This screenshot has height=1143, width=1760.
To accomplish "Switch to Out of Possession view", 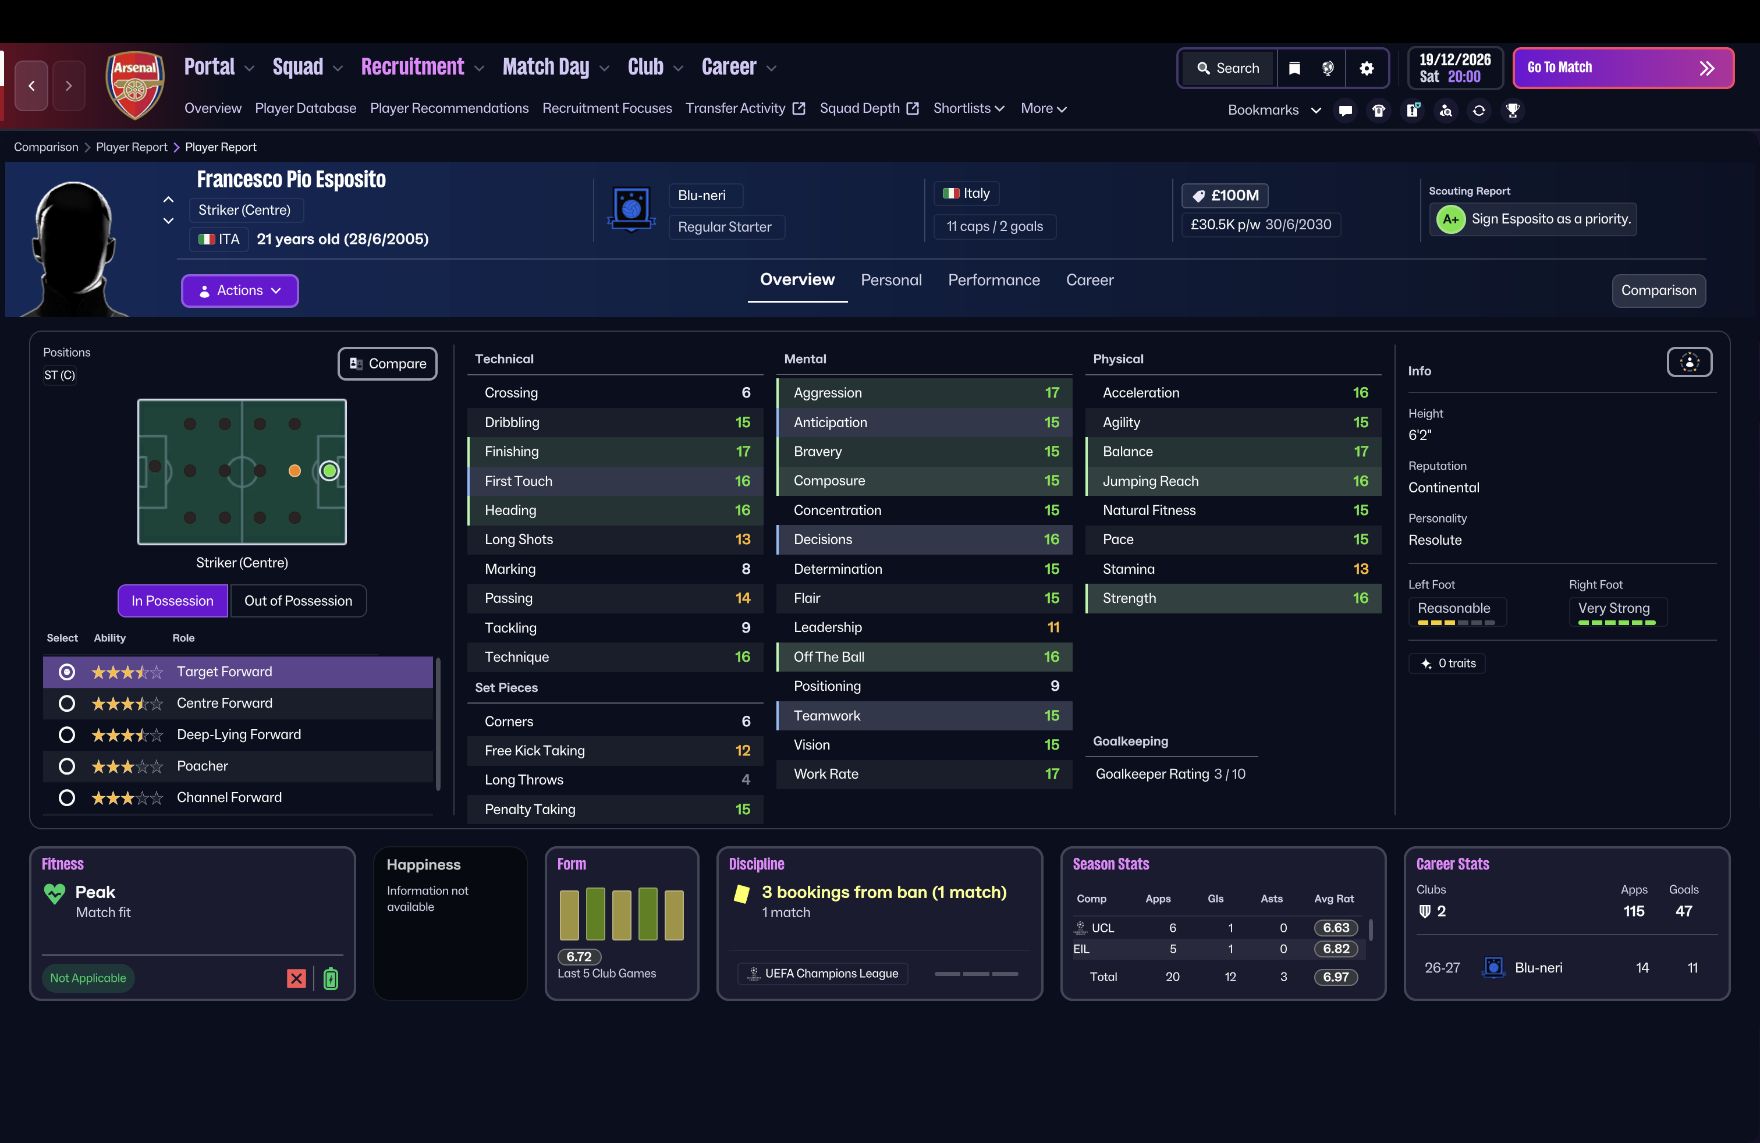I will click(298, 601).
